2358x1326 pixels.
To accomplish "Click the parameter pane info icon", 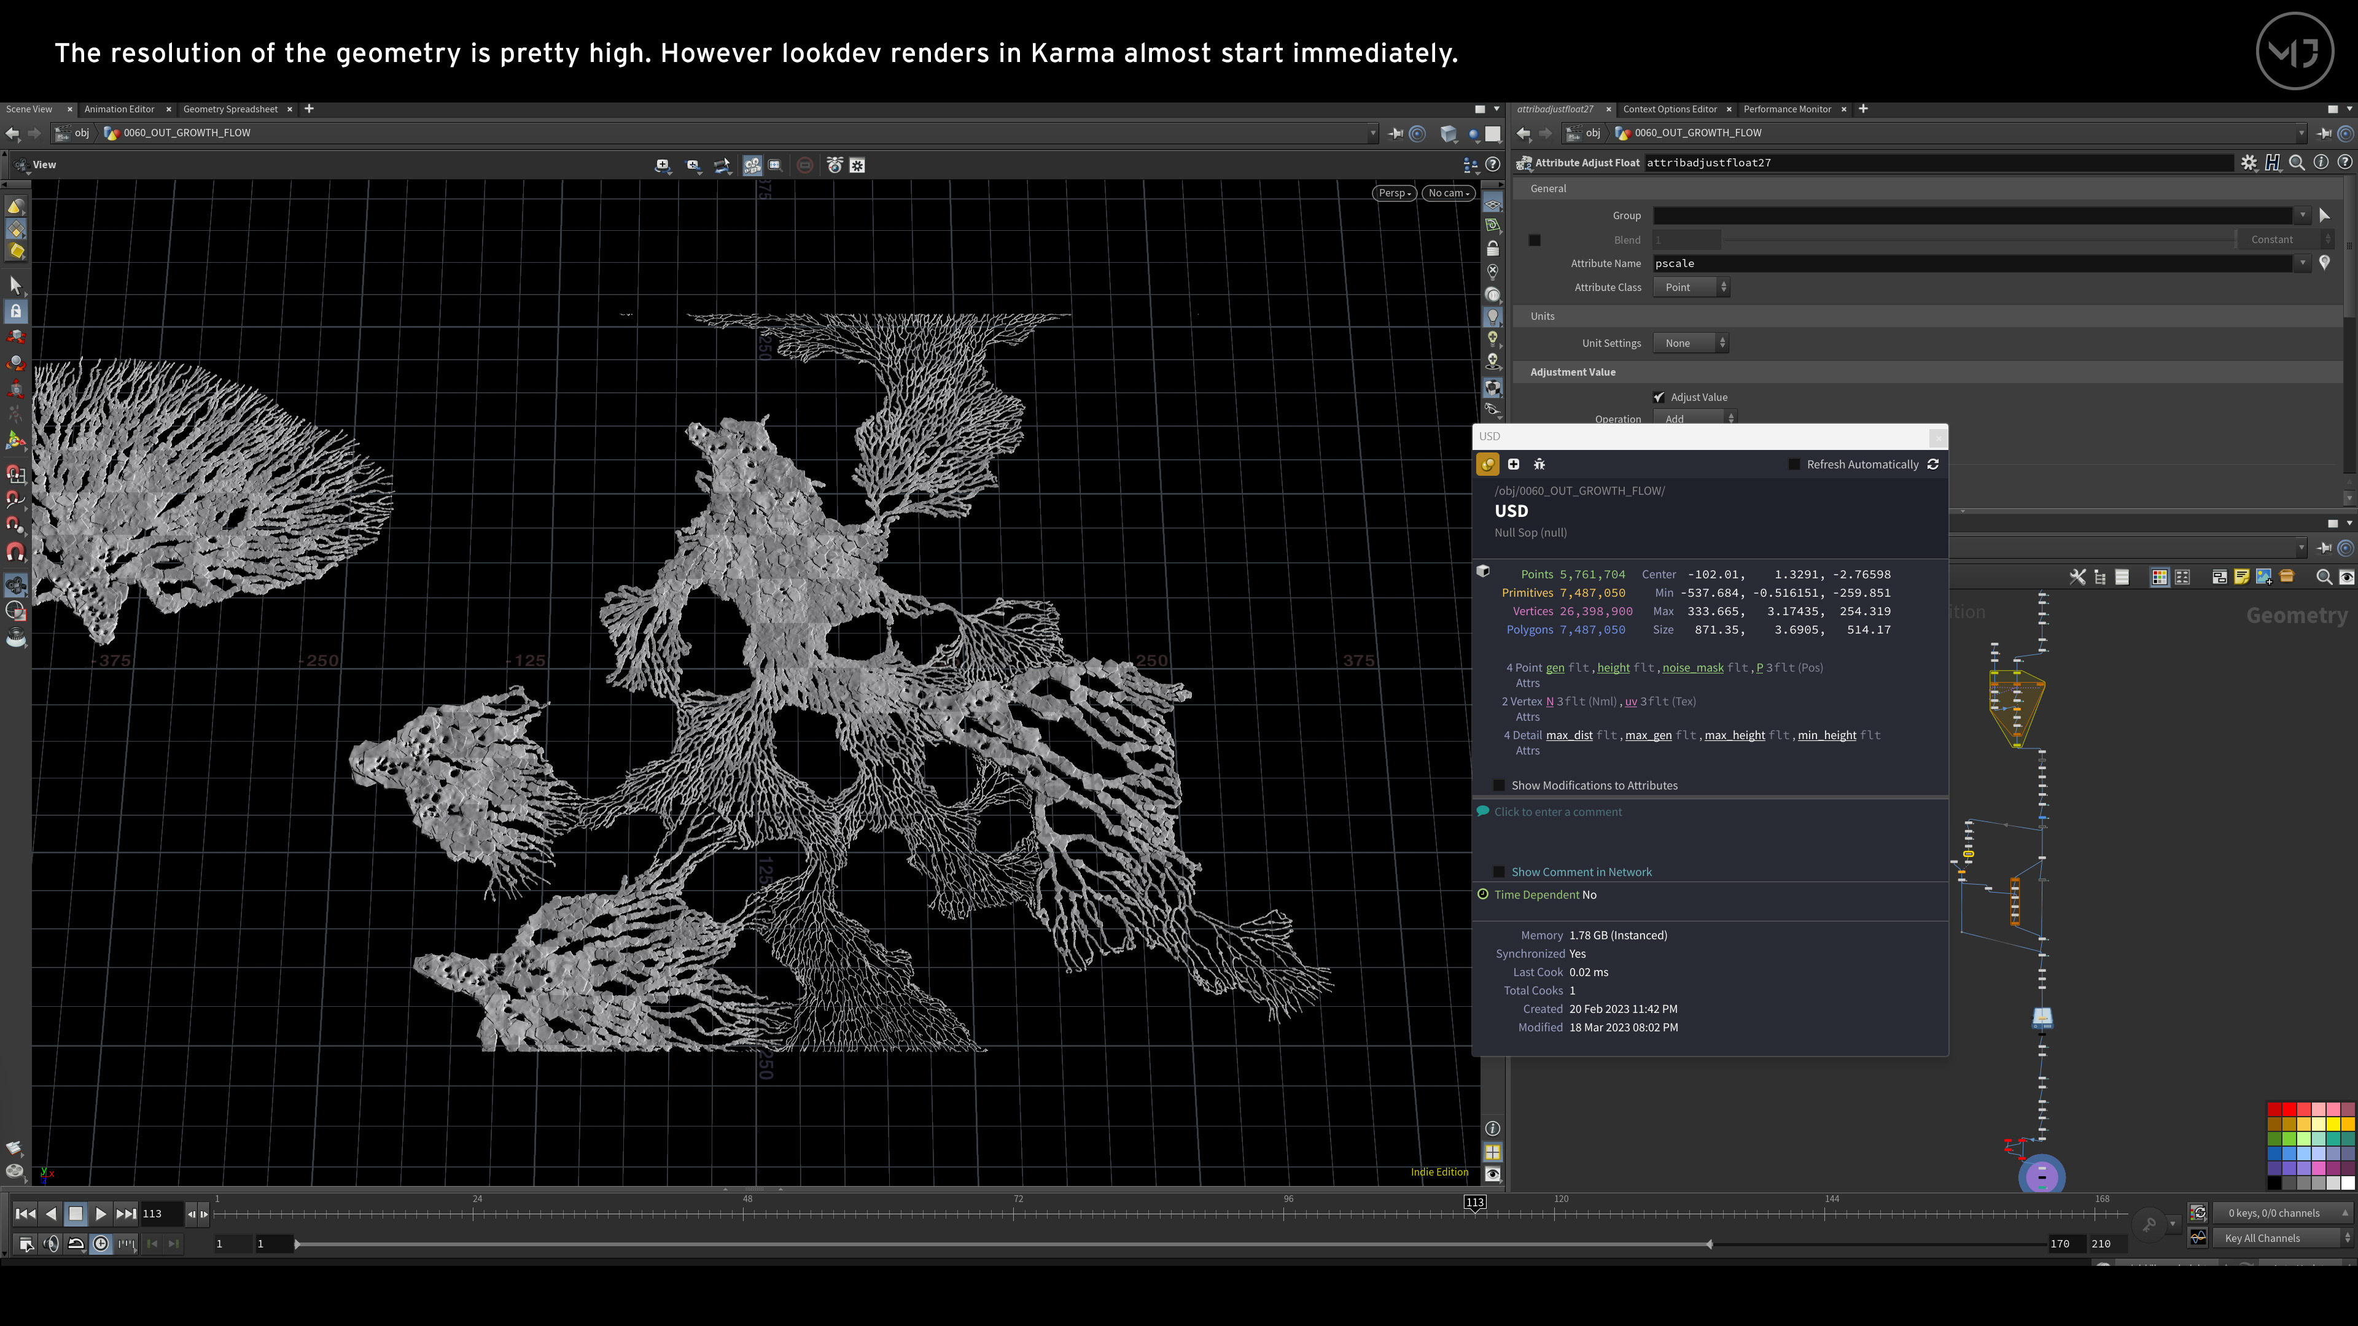I will [2321, 162].
